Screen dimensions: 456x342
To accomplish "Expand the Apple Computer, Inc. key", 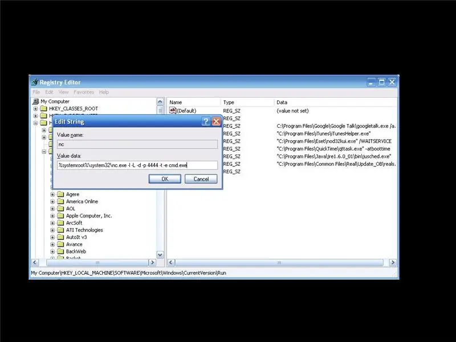I will coord(52,216).
